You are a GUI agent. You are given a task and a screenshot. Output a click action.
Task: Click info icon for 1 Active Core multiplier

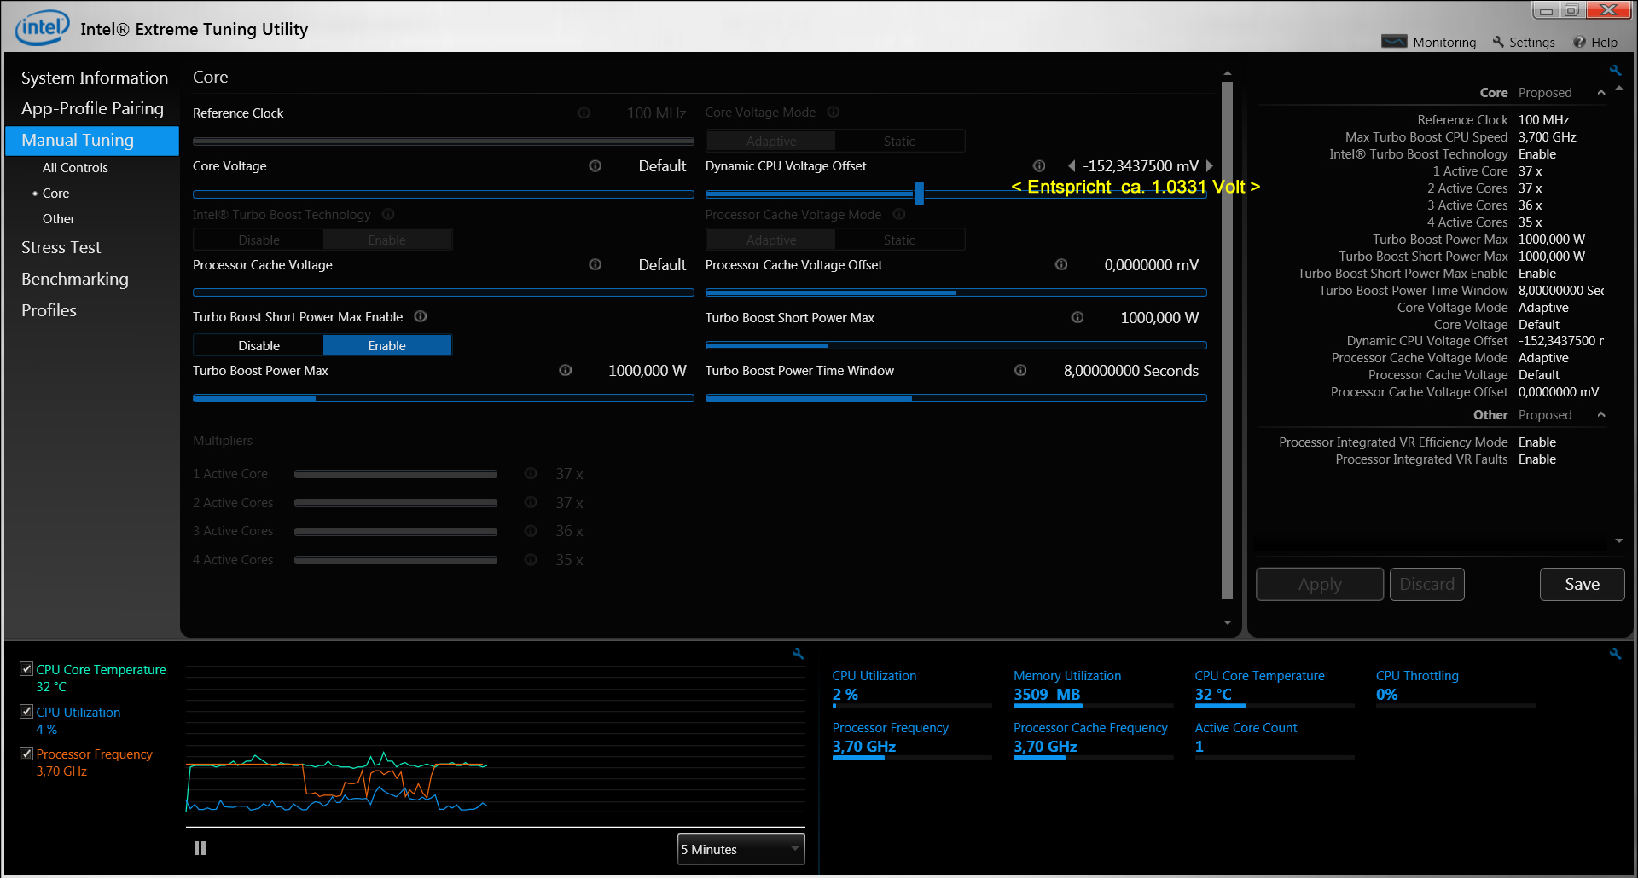tap(531, 473)
